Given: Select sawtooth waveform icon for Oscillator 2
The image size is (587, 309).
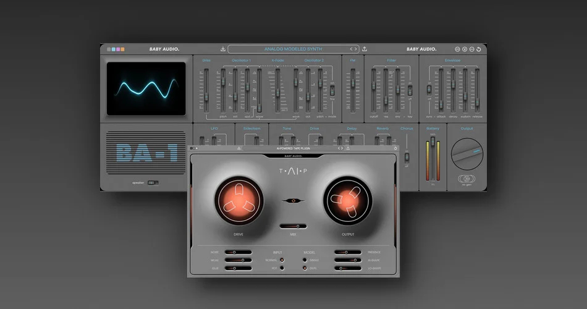Looking at the screenshot, I should click(x=301, y=80).
